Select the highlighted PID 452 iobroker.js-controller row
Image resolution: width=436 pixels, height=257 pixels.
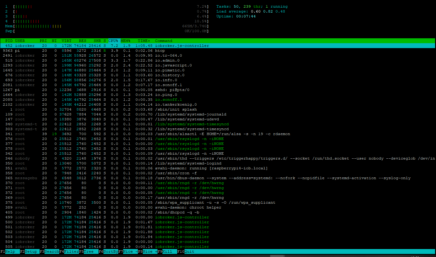click(218, 46)
